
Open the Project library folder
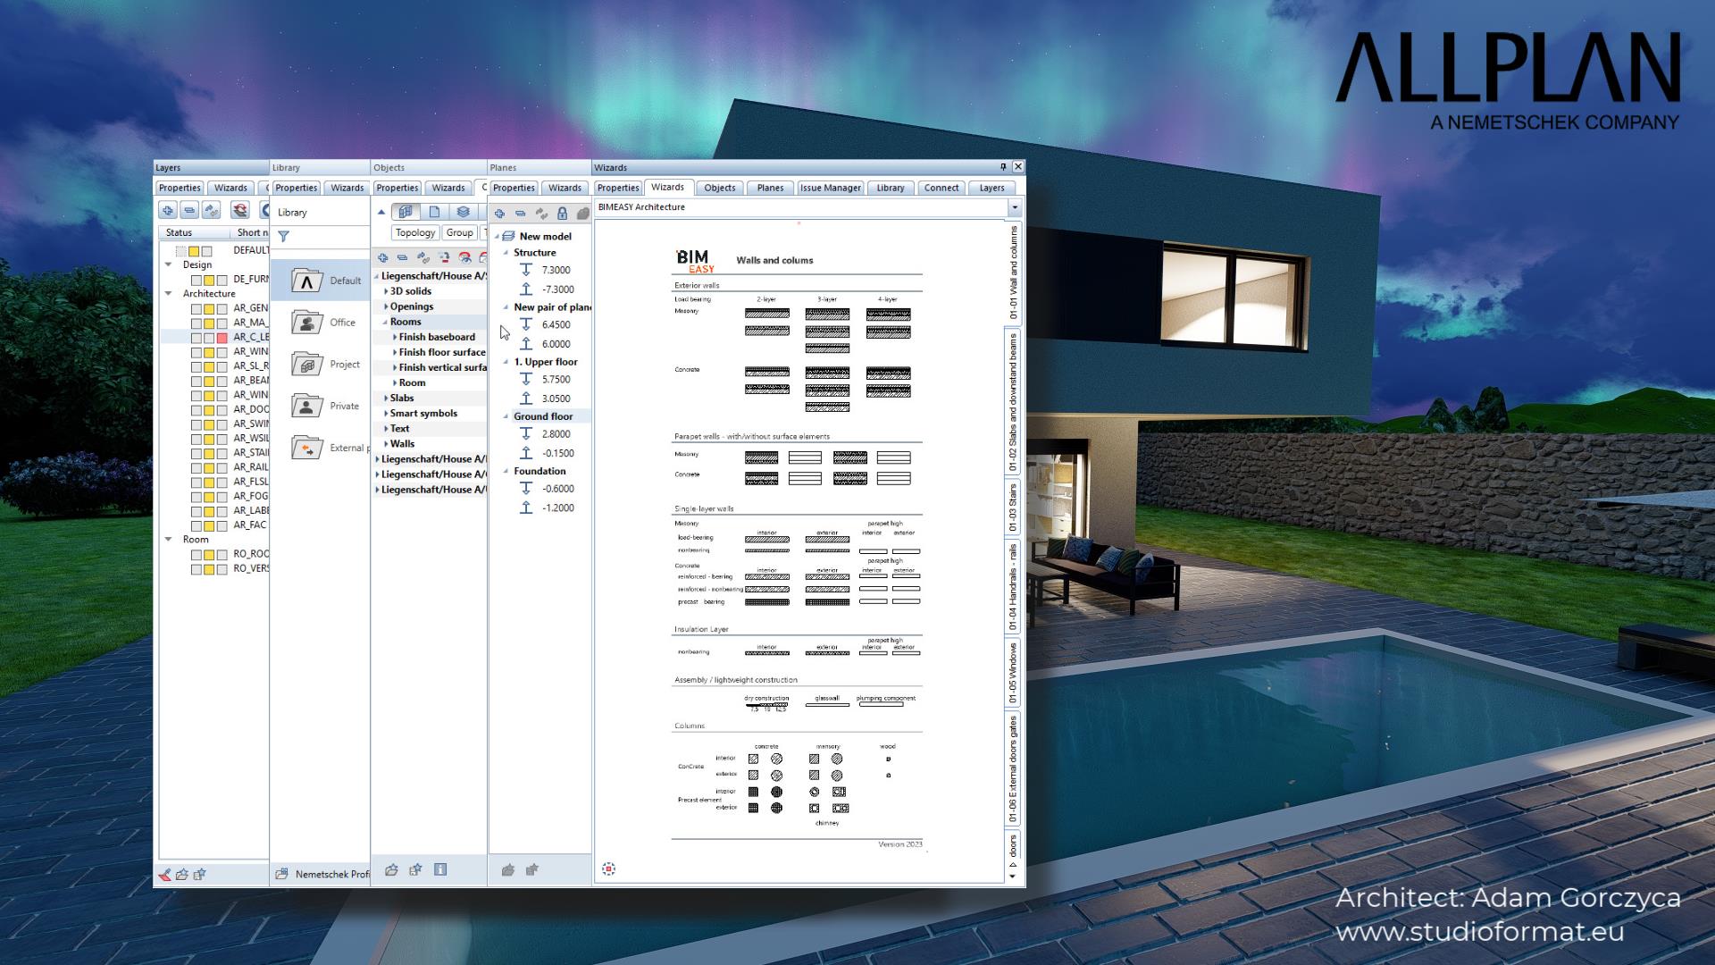[325, 365]
